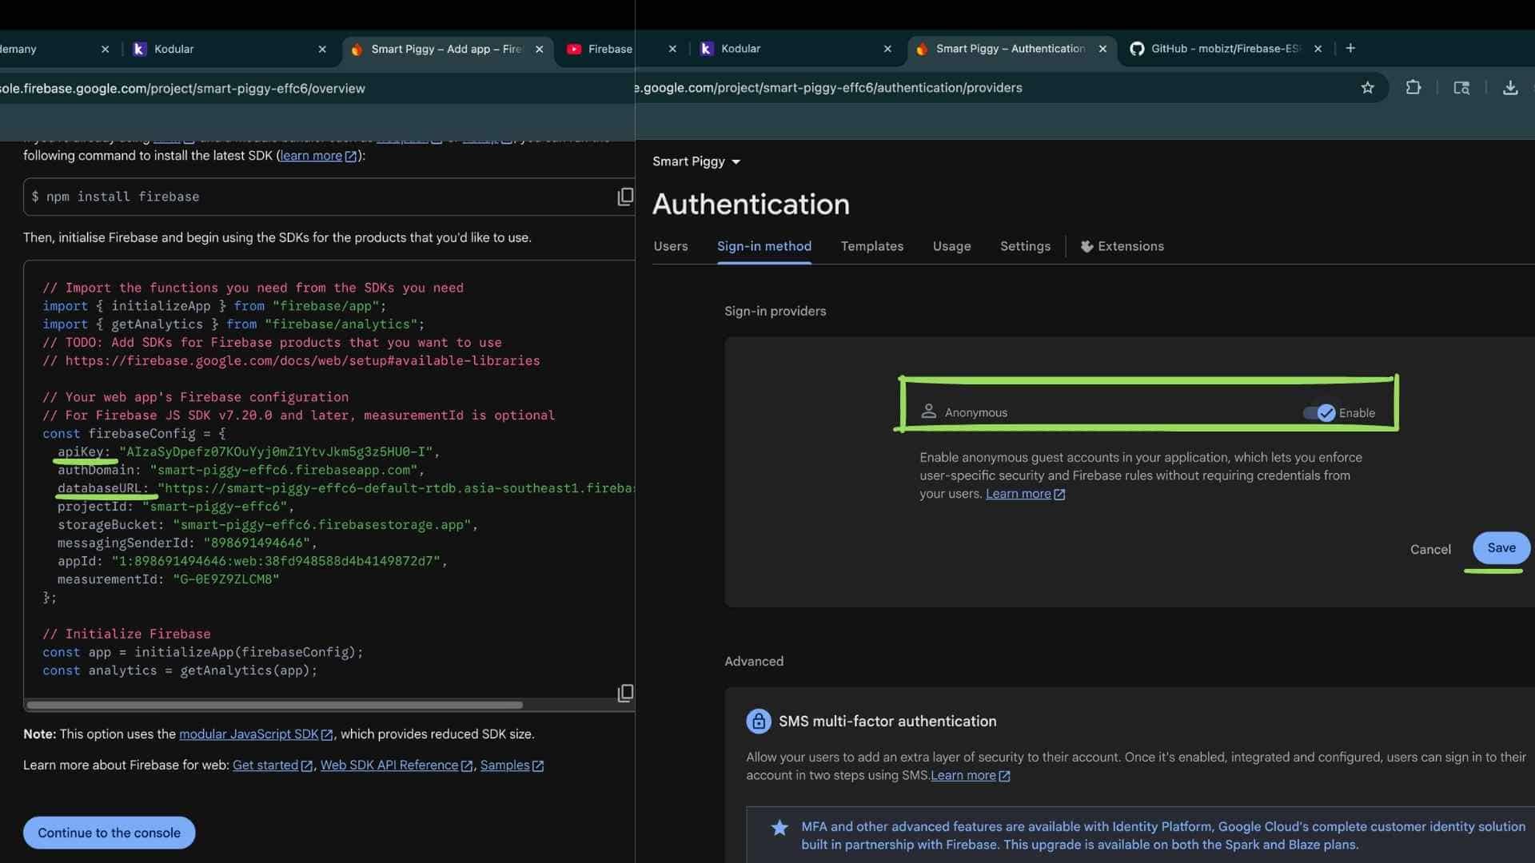Open the Templates tab
The height and width of the screenshot is (863, 1535).
pyautogui.click(x=872, y=247)
